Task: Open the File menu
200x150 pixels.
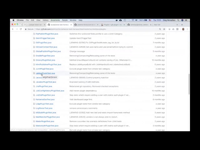Action: tap(27, 20)
